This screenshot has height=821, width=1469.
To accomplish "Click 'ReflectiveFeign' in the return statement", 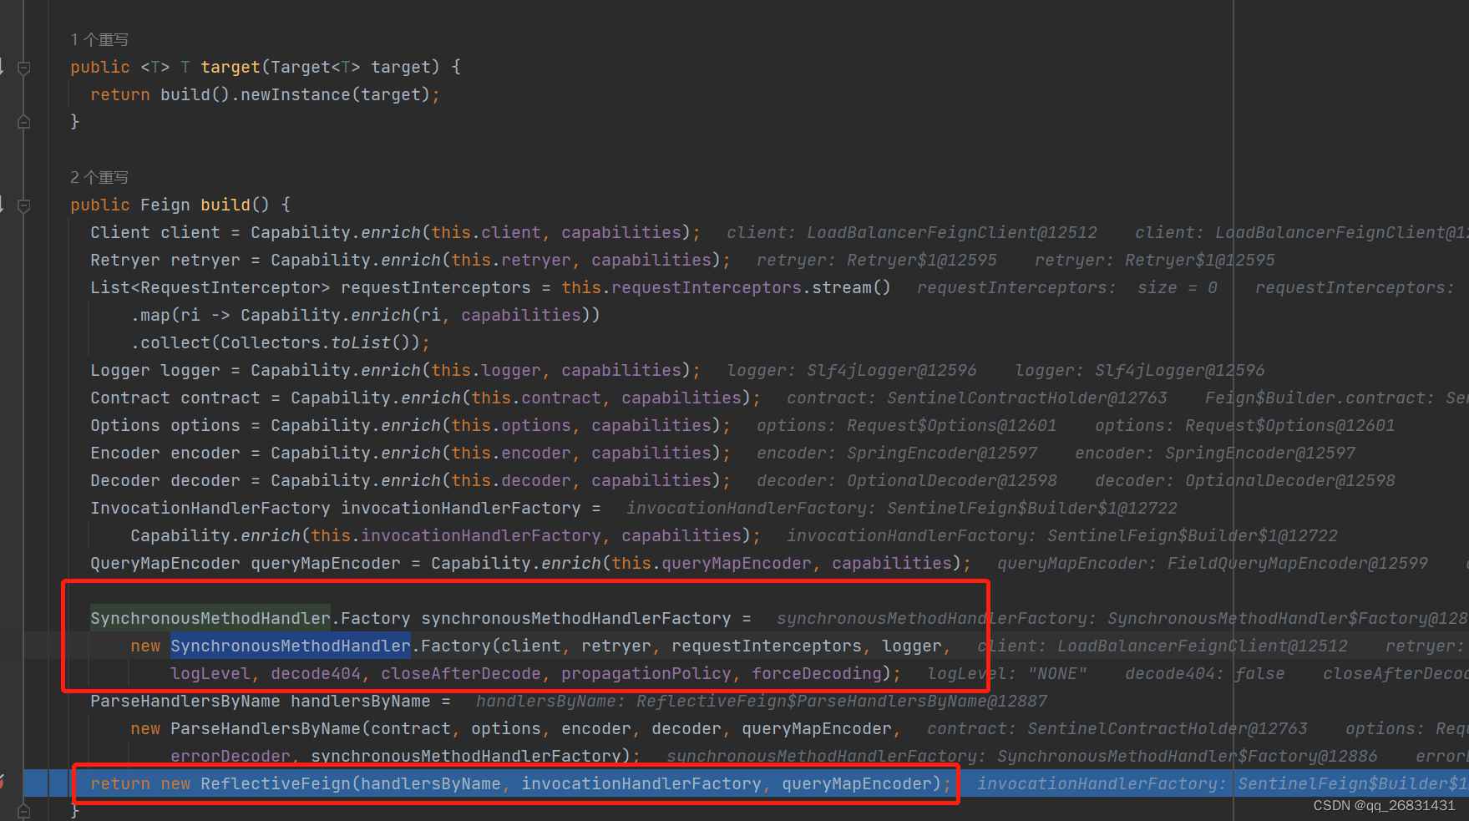I will 276,783.
